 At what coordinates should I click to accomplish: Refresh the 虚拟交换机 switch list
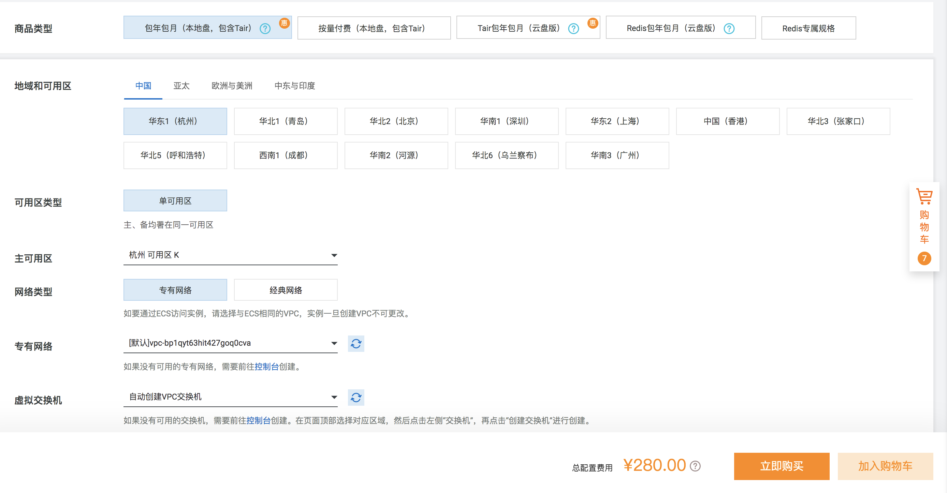coord(355,397)
